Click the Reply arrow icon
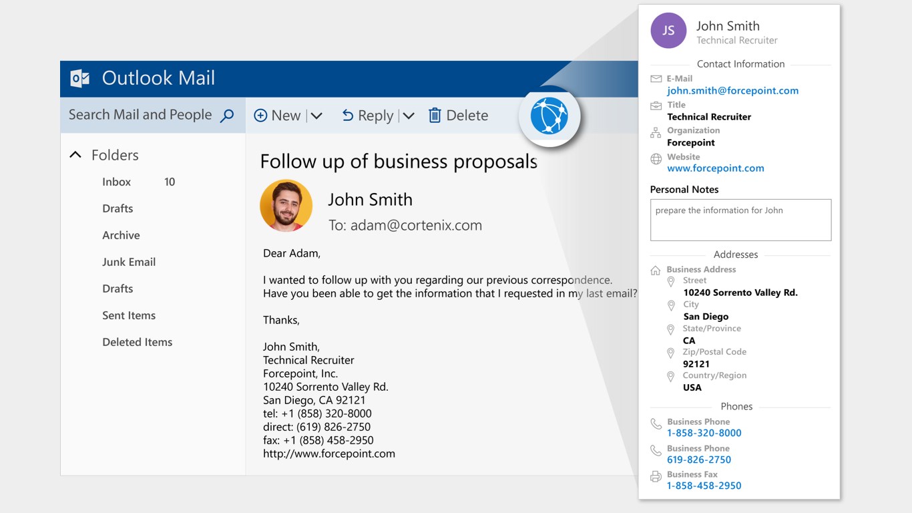Screen dimensions: 912x513 (x=347, y=116)
